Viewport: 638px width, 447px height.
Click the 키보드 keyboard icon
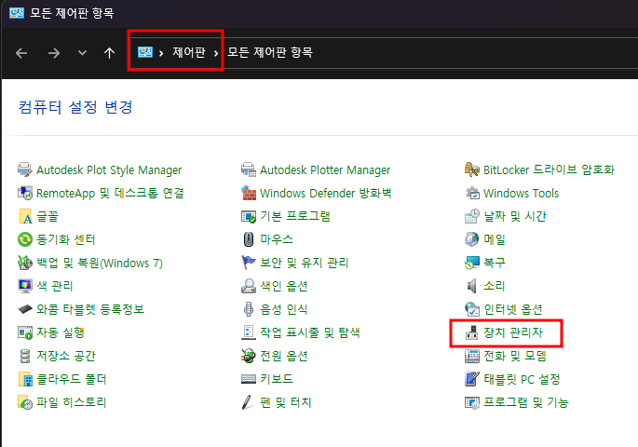(248, 379)
